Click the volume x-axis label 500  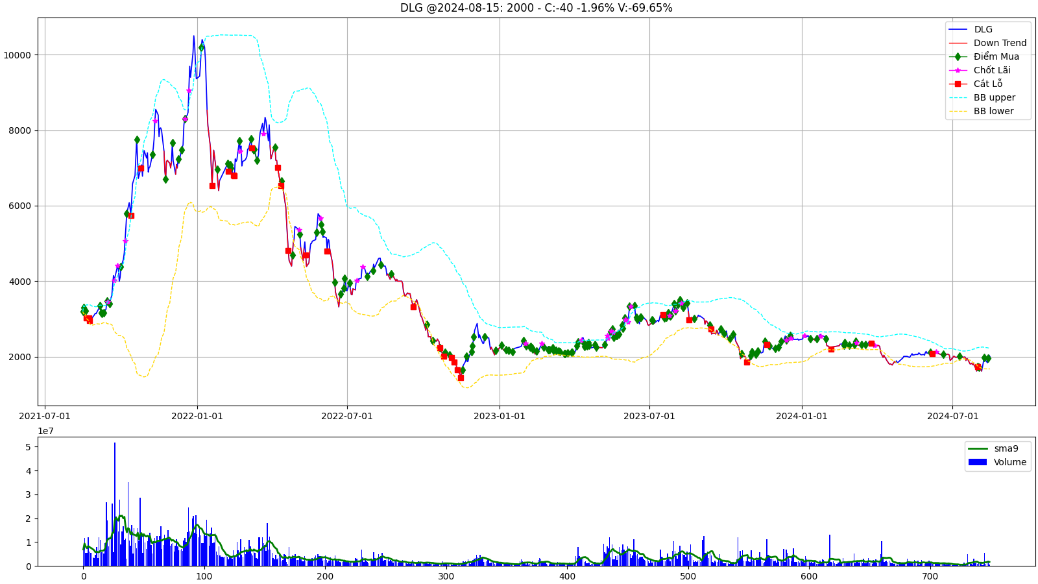tap(688, 576)
